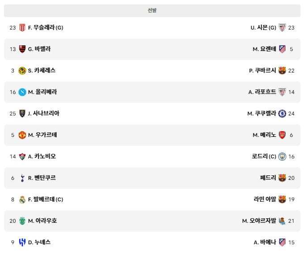
Task: Click the Flamengo crest next to G. 바렐라
Action: point(22,49)
